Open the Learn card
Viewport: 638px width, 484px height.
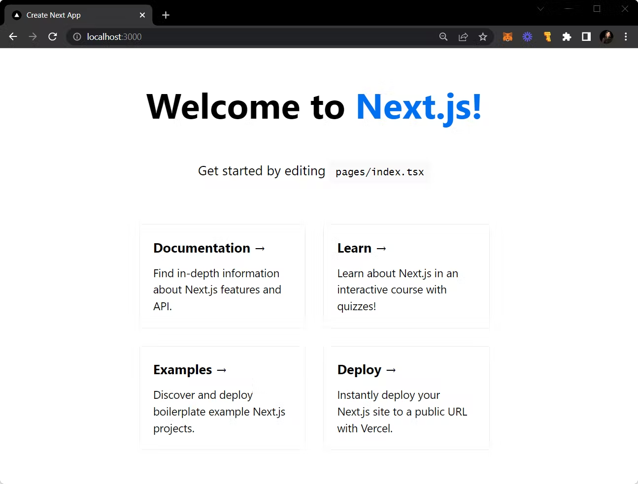click(406, 276)
